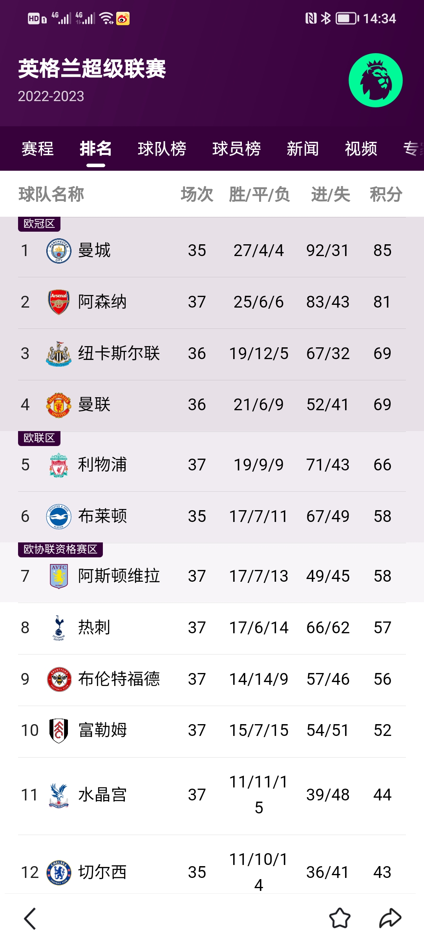Select the 水晶宫 standings row
424x944 pixels.
click(212, 795)
